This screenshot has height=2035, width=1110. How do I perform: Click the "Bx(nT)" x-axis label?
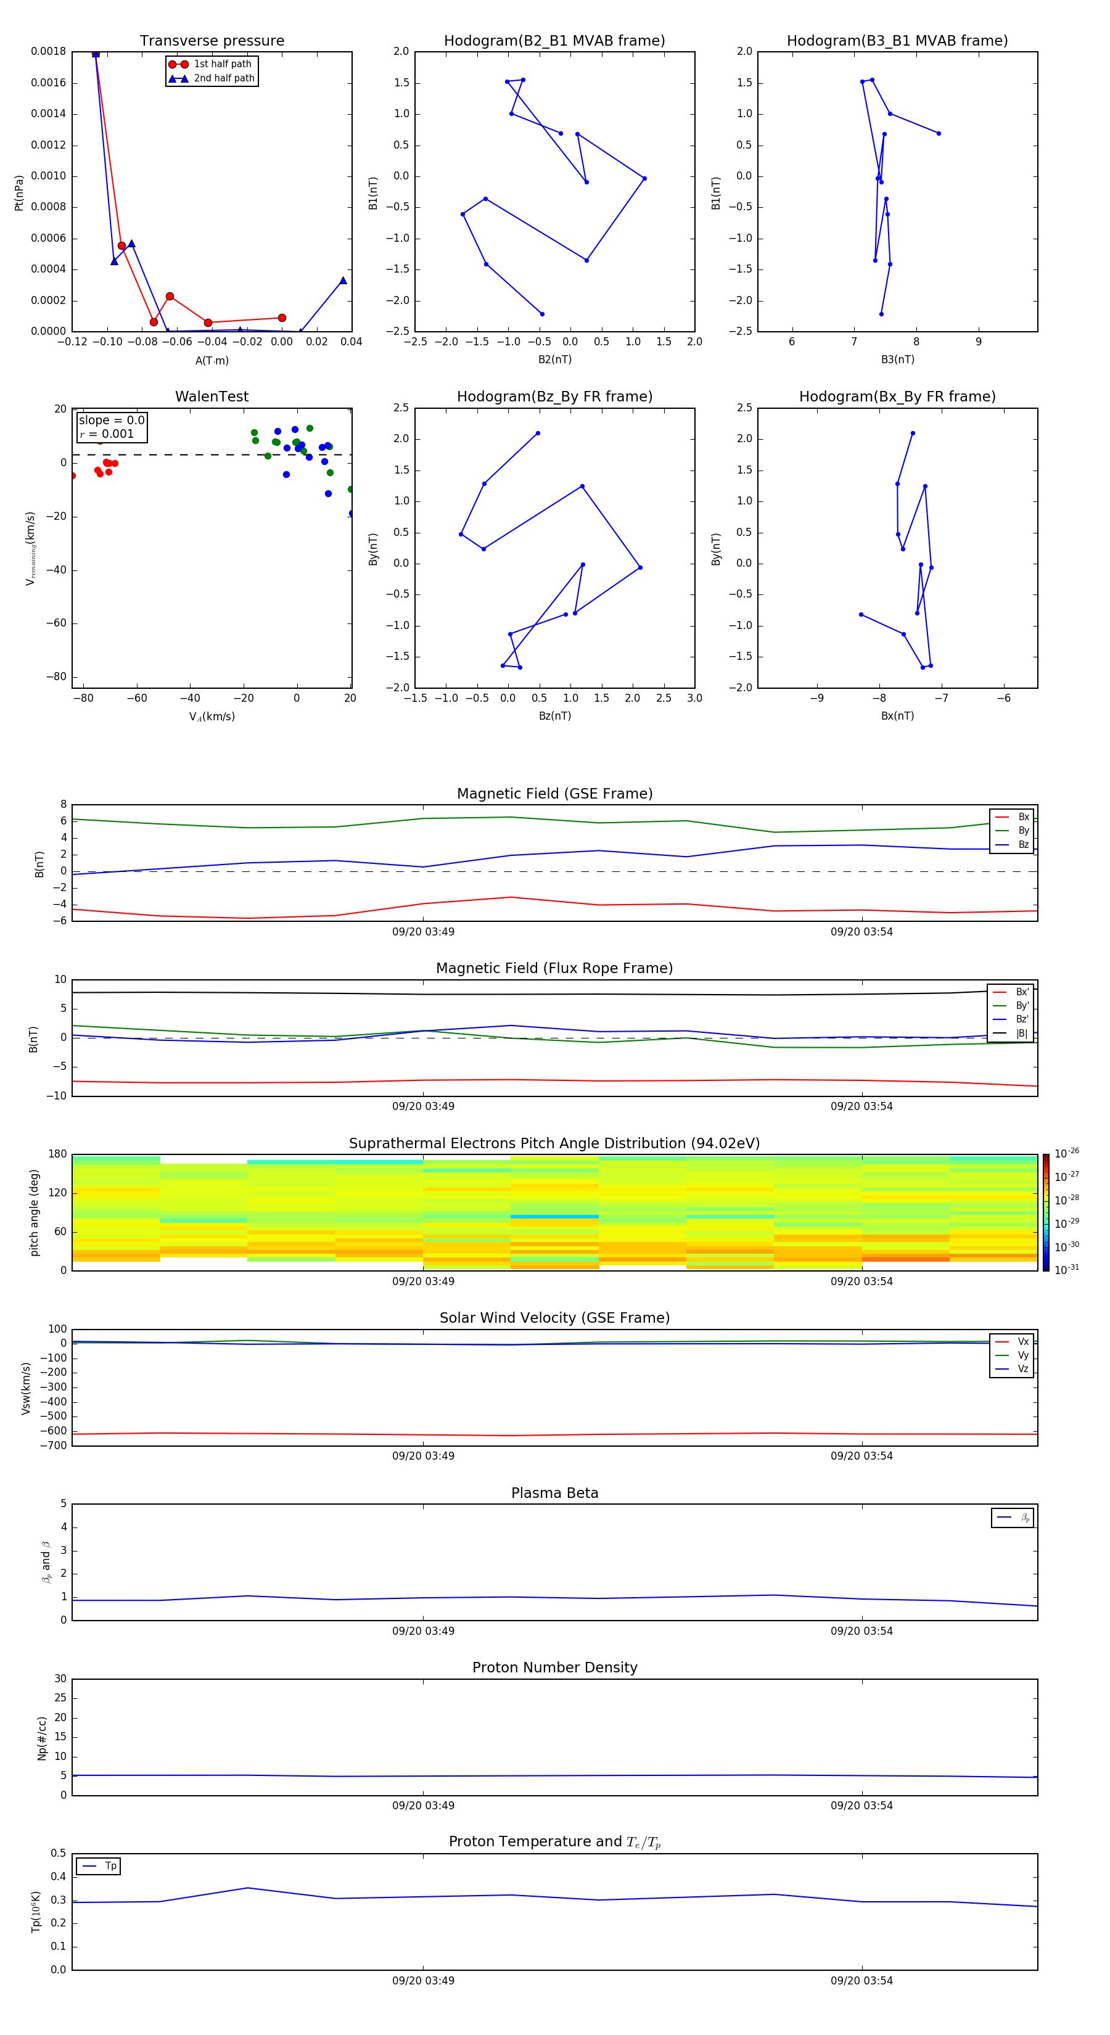point(897,716)
